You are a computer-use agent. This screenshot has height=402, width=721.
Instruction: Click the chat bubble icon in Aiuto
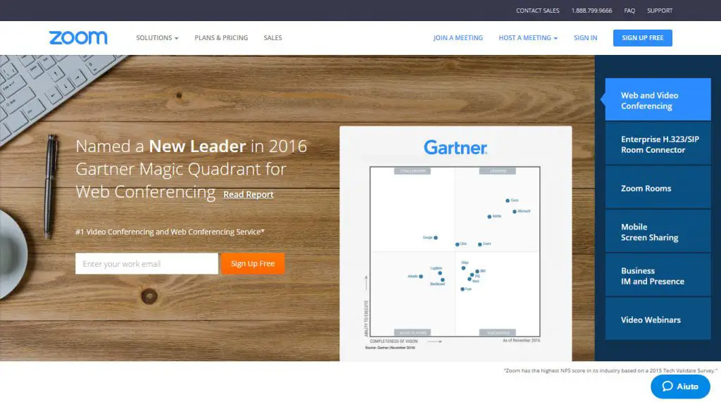[667, 387]
